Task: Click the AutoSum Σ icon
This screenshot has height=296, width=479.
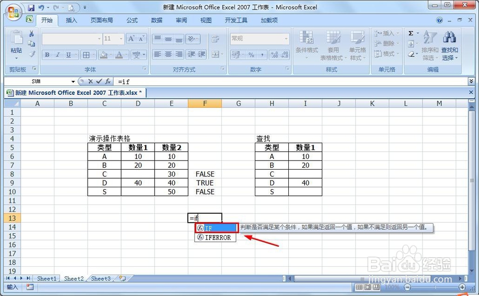Action: (411, 34)
